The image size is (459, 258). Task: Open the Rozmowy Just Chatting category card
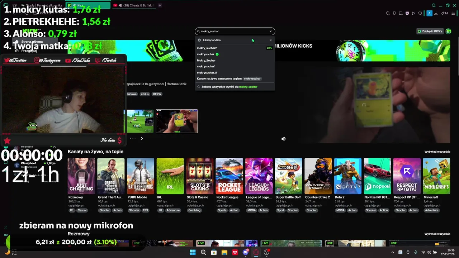point(81,176)
